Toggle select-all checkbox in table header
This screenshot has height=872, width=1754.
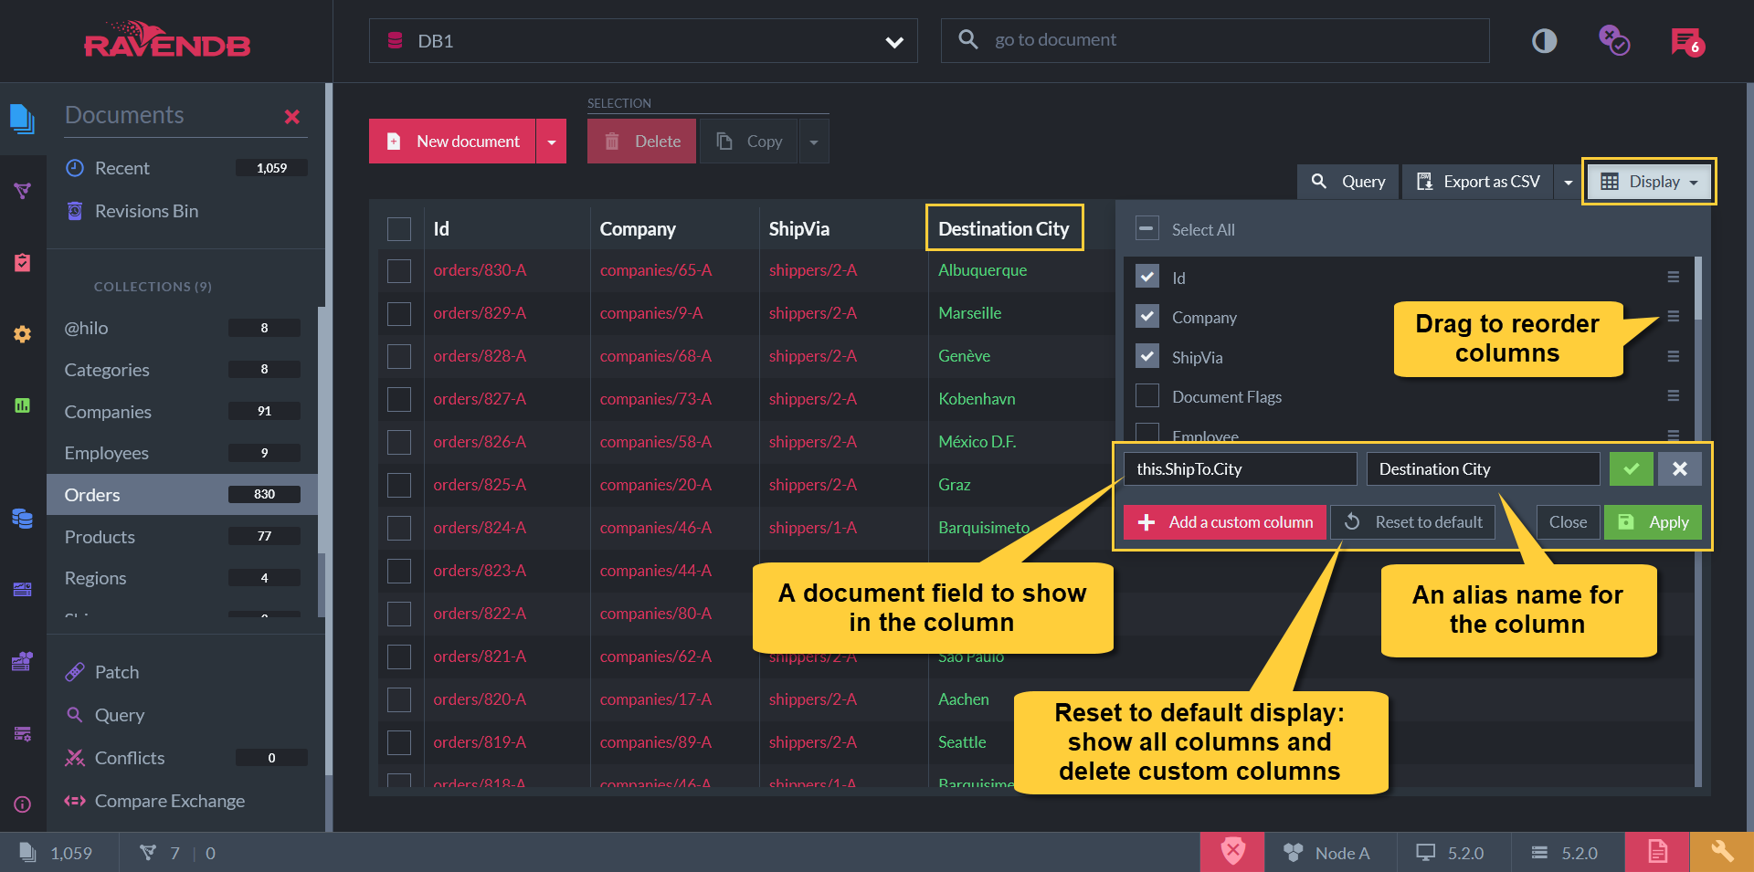point(399,229)
